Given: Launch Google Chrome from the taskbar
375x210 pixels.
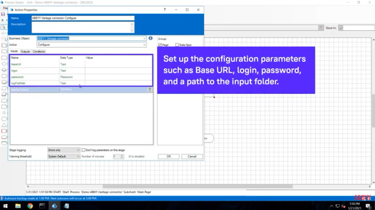Looking at the screenshot, I should (30, 206).
